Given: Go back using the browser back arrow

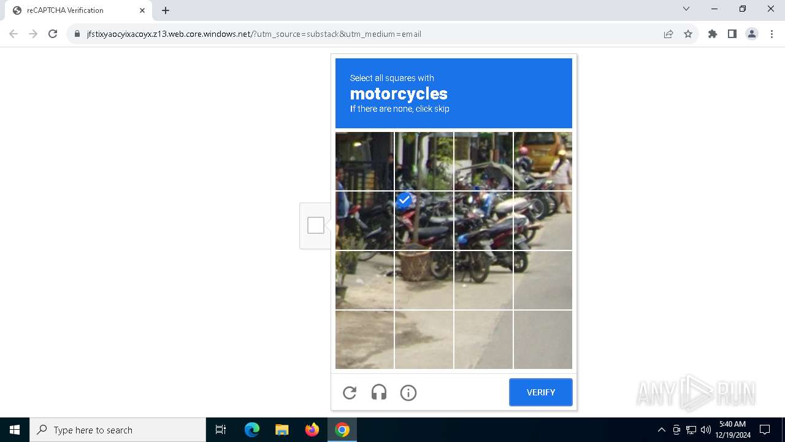Looking at the screenshot, I should click(13, 34).
